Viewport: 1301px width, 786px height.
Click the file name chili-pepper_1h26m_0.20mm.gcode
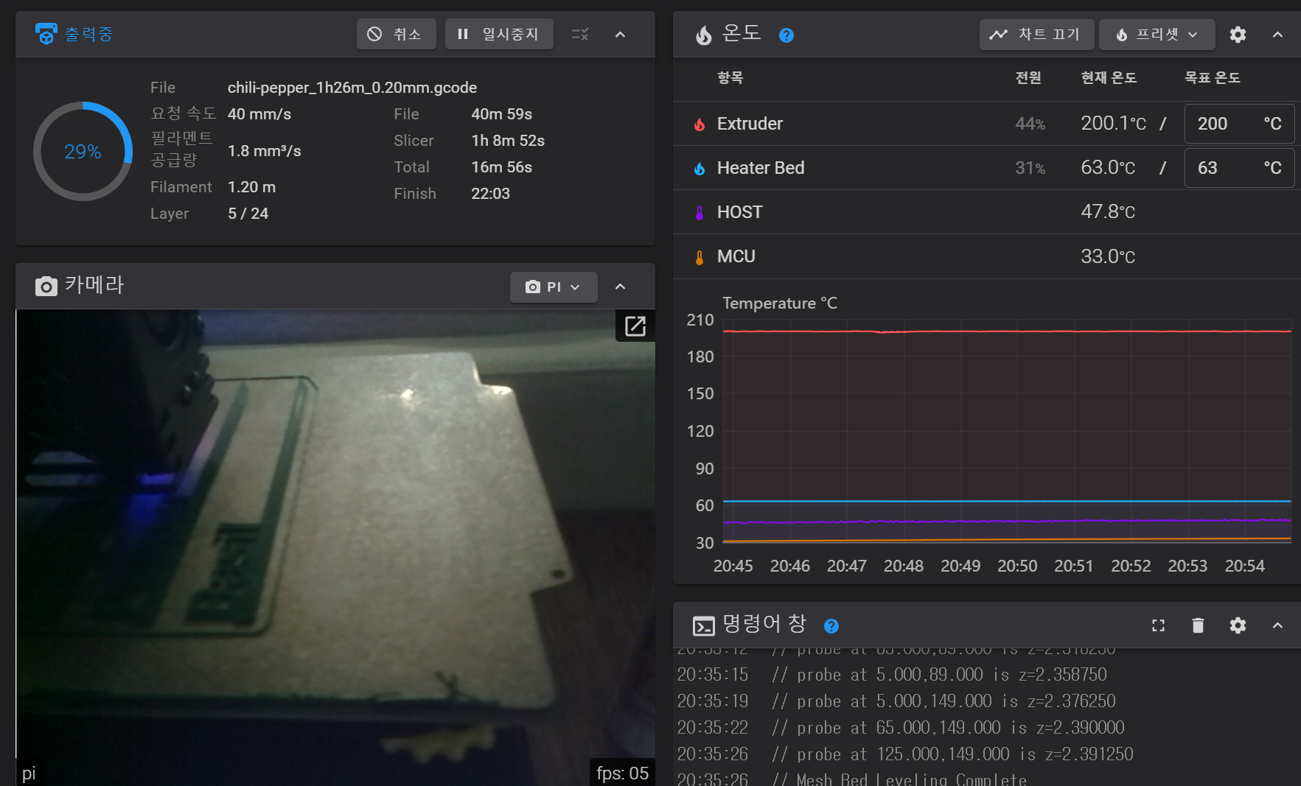click(x=352, y=88)
